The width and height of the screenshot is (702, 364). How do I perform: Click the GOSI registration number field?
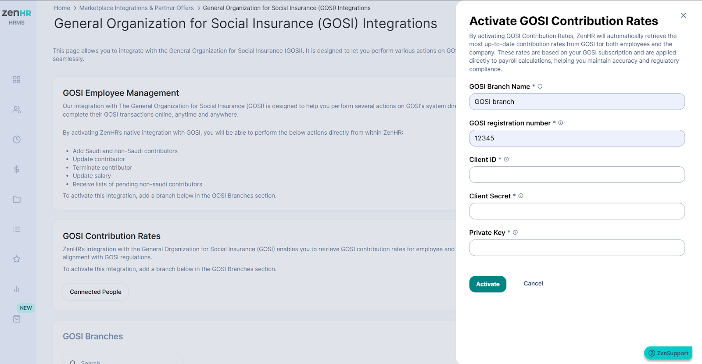(577, 138)
